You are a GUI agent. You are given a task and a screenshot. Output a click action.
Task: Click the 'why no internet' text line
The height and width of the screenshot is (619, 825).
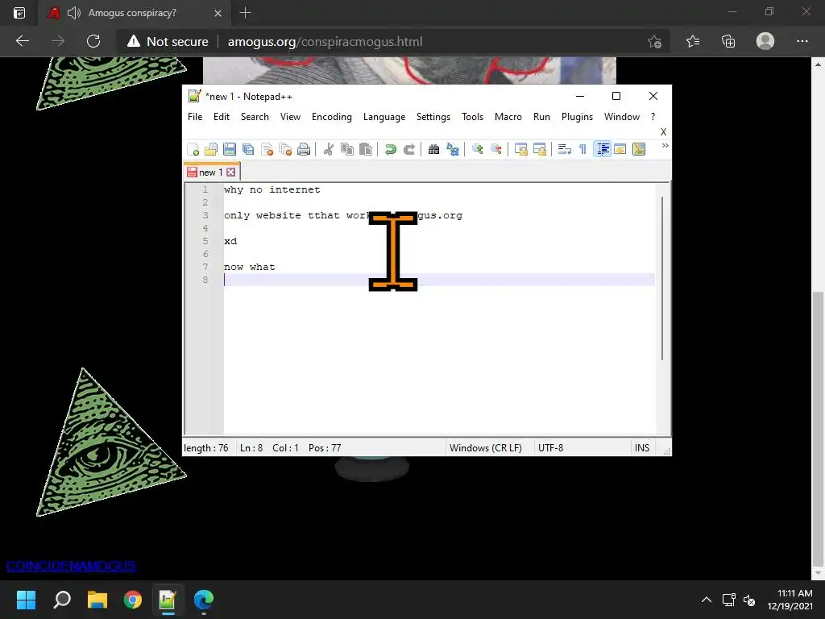tap(272, 189)
